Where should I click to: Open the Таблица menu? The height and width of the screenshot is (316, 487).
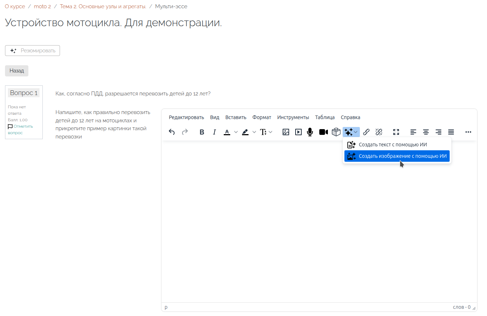tap(325, 117)
